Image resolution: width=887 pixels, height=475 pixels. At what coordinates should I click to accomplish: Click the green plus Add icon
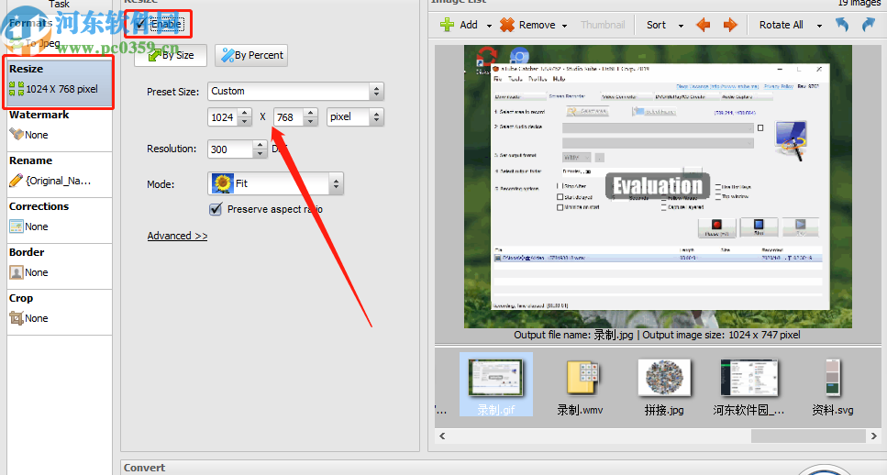[x=447, y=25]
